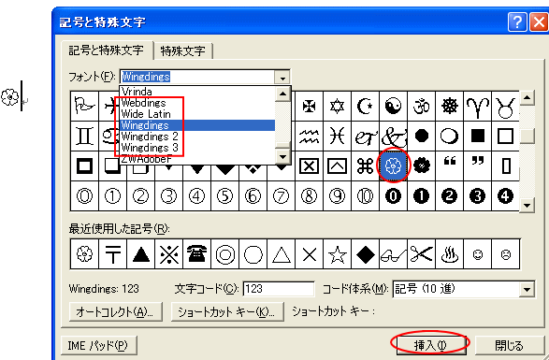Image resolution: width=549 pixels, height=360 pixels.
Task: Choose the crescent and star symbol
Action: click(x=365, y=106)
